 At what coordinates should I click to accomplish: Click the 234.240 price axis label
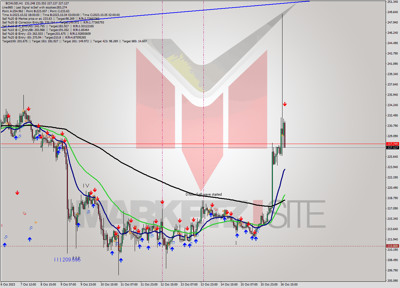392,105
